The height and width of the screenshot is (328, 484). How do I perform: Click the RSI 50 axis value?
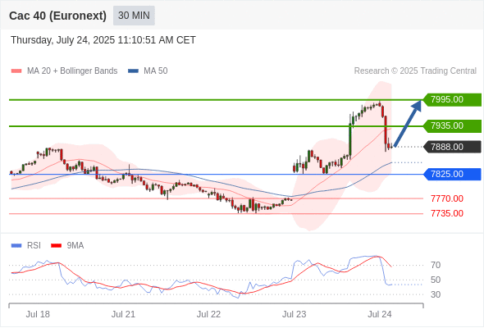[436, 280]
